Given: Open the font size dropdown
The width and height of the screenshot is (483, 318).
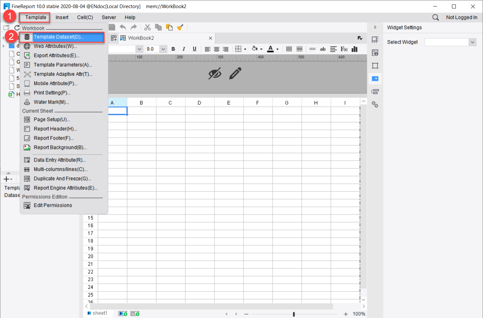Looking at the screenshot, I should [163, 49].
